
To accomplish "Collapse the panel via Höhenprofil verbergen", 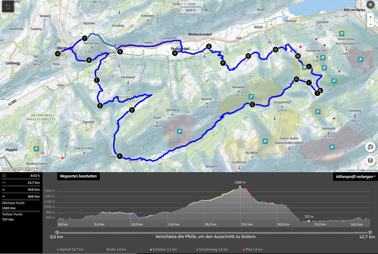I will click(x=355, y=177).
